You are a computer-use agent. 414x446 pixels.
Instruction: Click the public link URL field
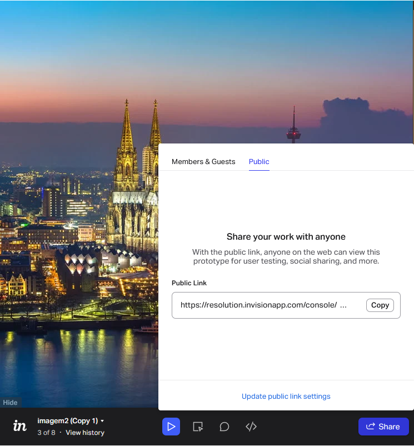pos(286,305)
